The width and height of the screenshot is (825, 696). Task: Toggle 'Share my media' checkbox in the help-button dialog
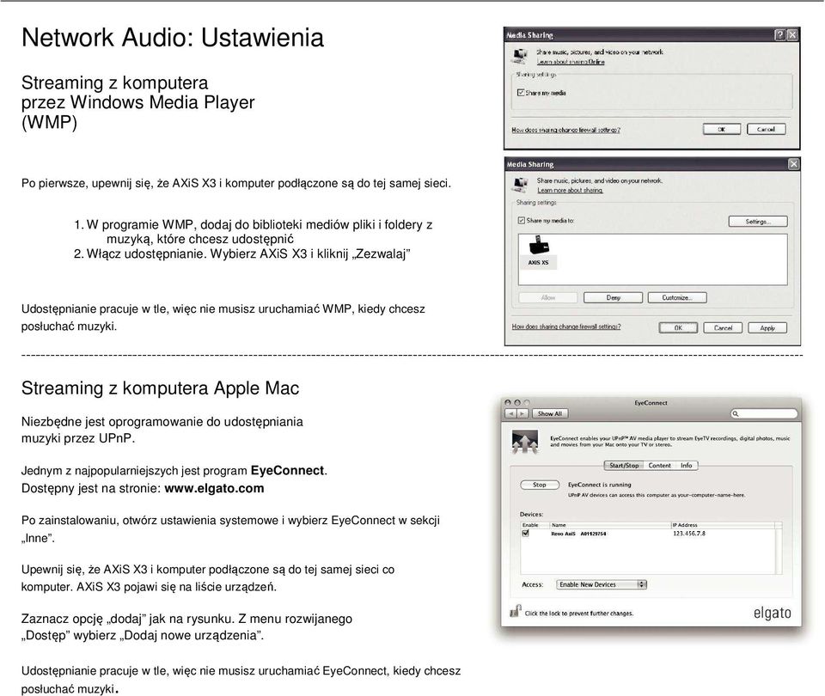pos(521,93)
